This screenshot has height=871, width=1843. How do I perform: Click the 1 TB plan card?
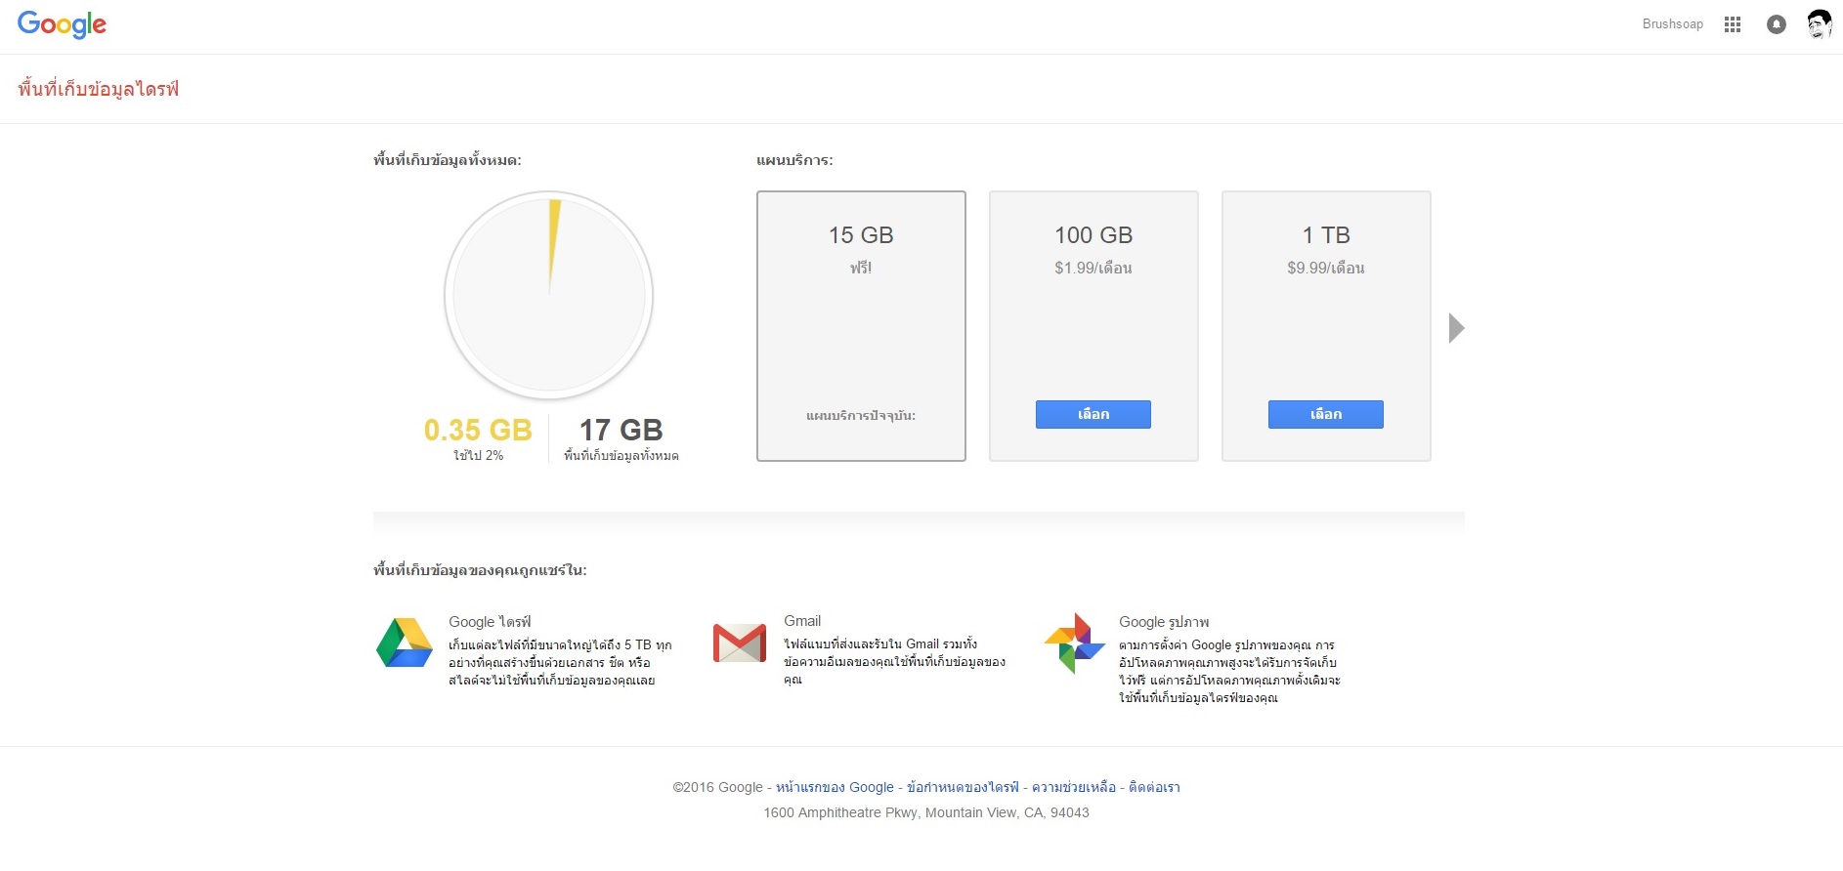1326,312
